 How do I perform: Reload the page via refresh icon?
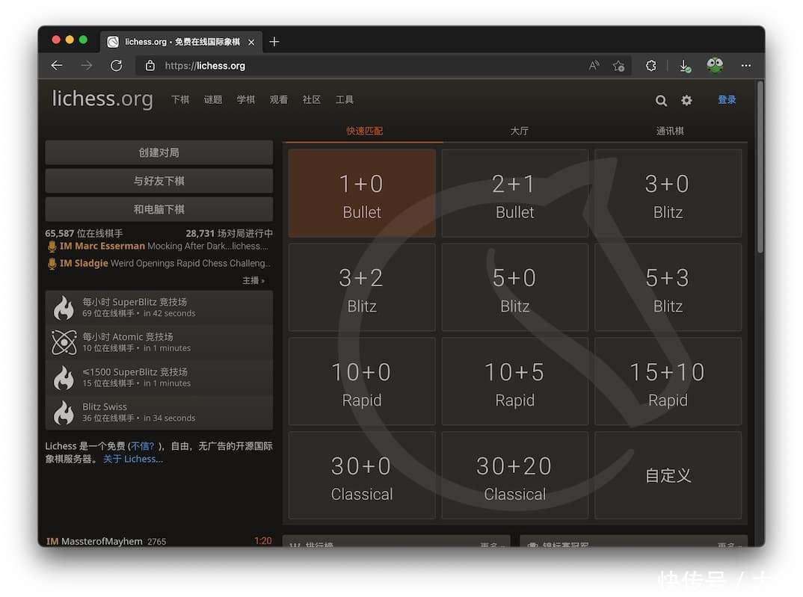click(116, 65)
